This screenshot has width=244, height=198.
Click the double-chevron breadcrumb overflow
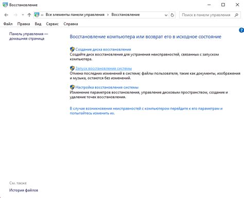[42, 15]
